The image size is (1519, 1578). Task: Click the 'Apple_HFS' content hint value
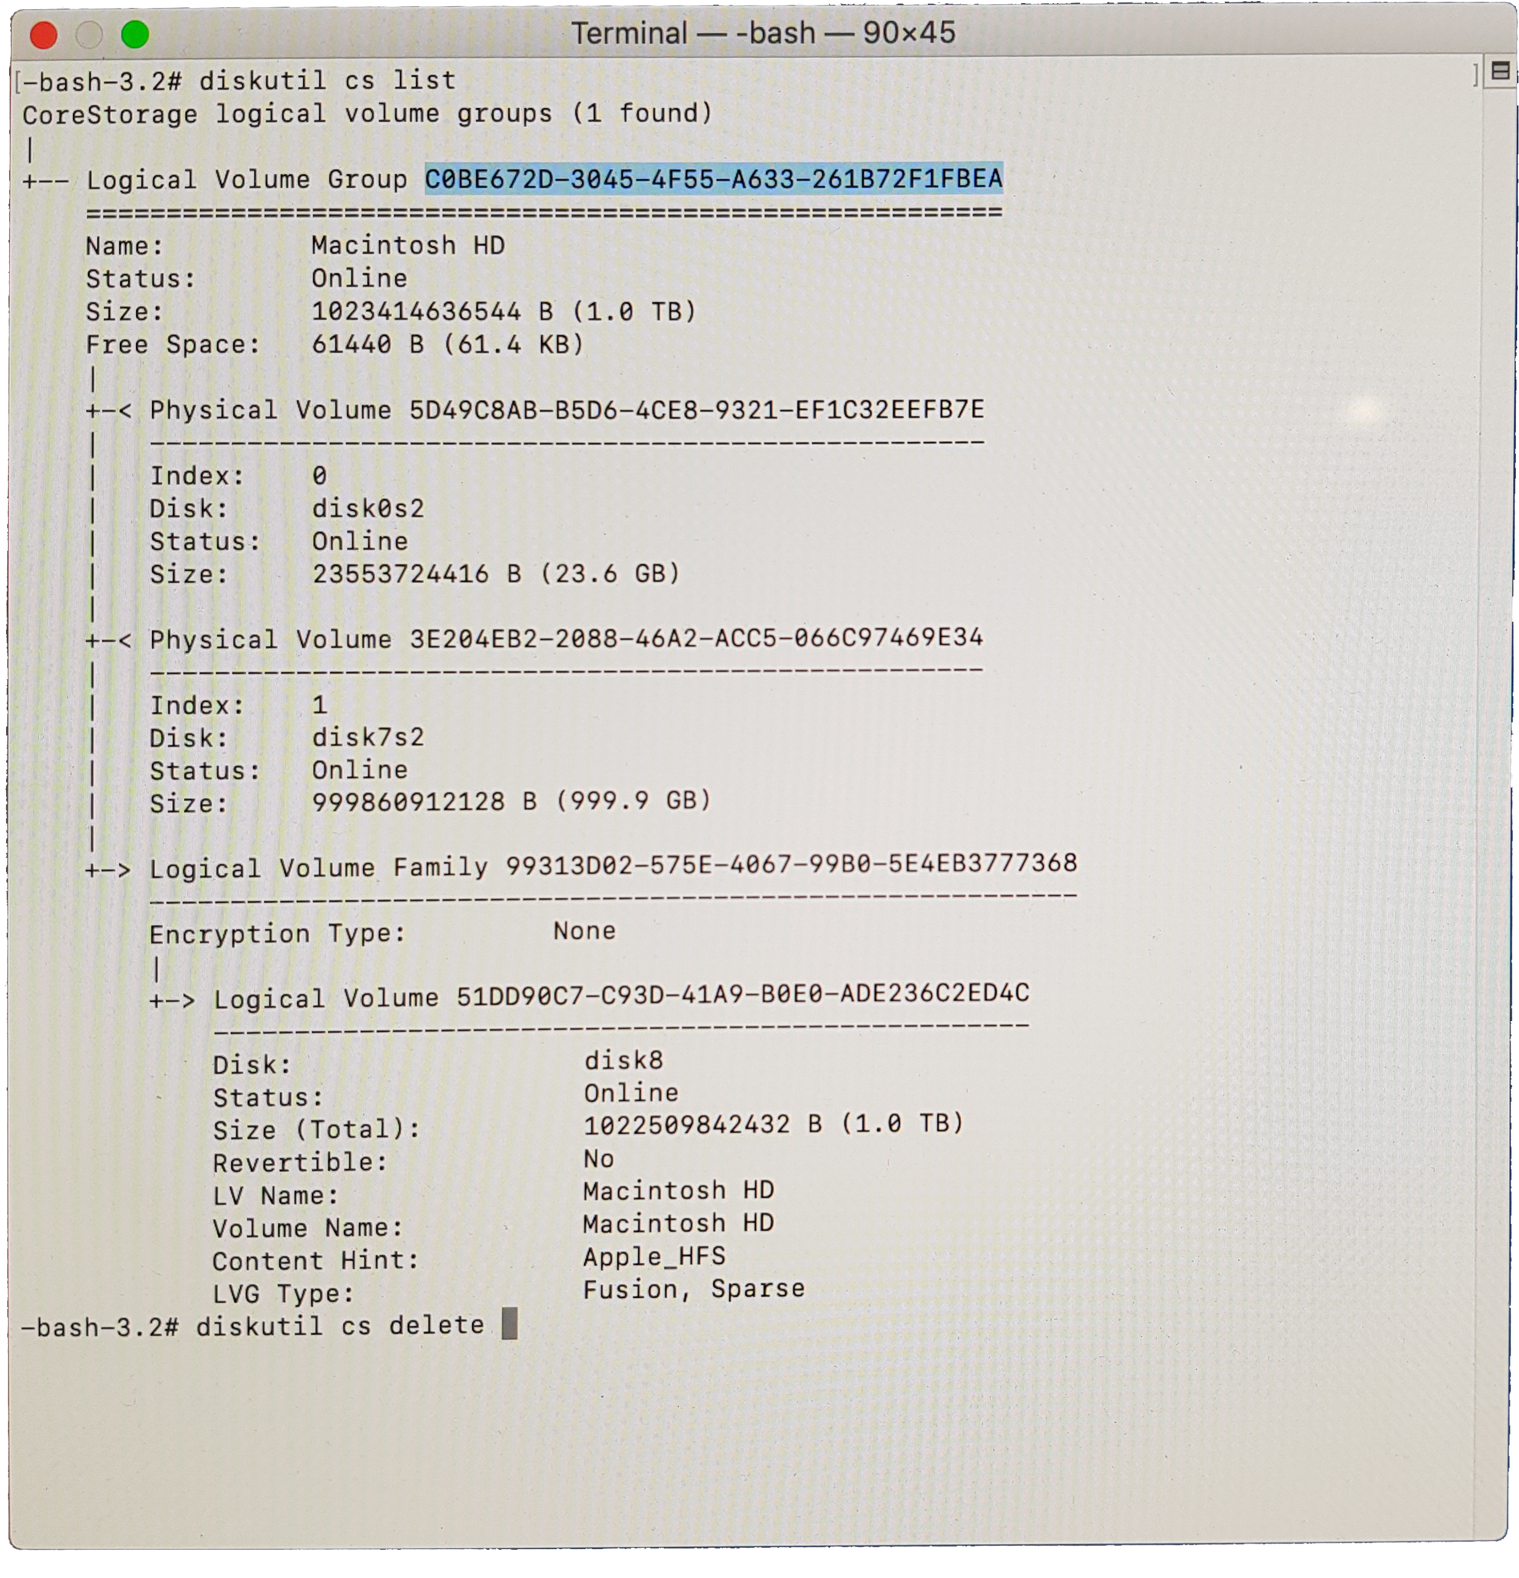[653, 1257]
